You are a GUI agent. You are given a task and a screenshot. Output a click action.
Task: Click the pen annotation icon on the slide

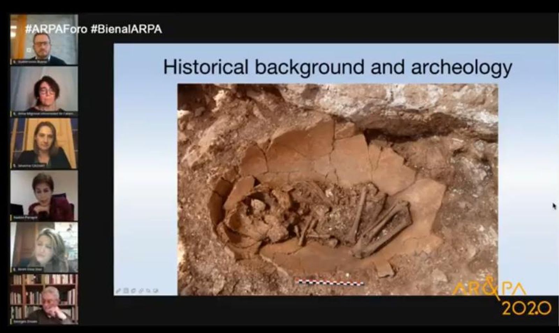118,290
